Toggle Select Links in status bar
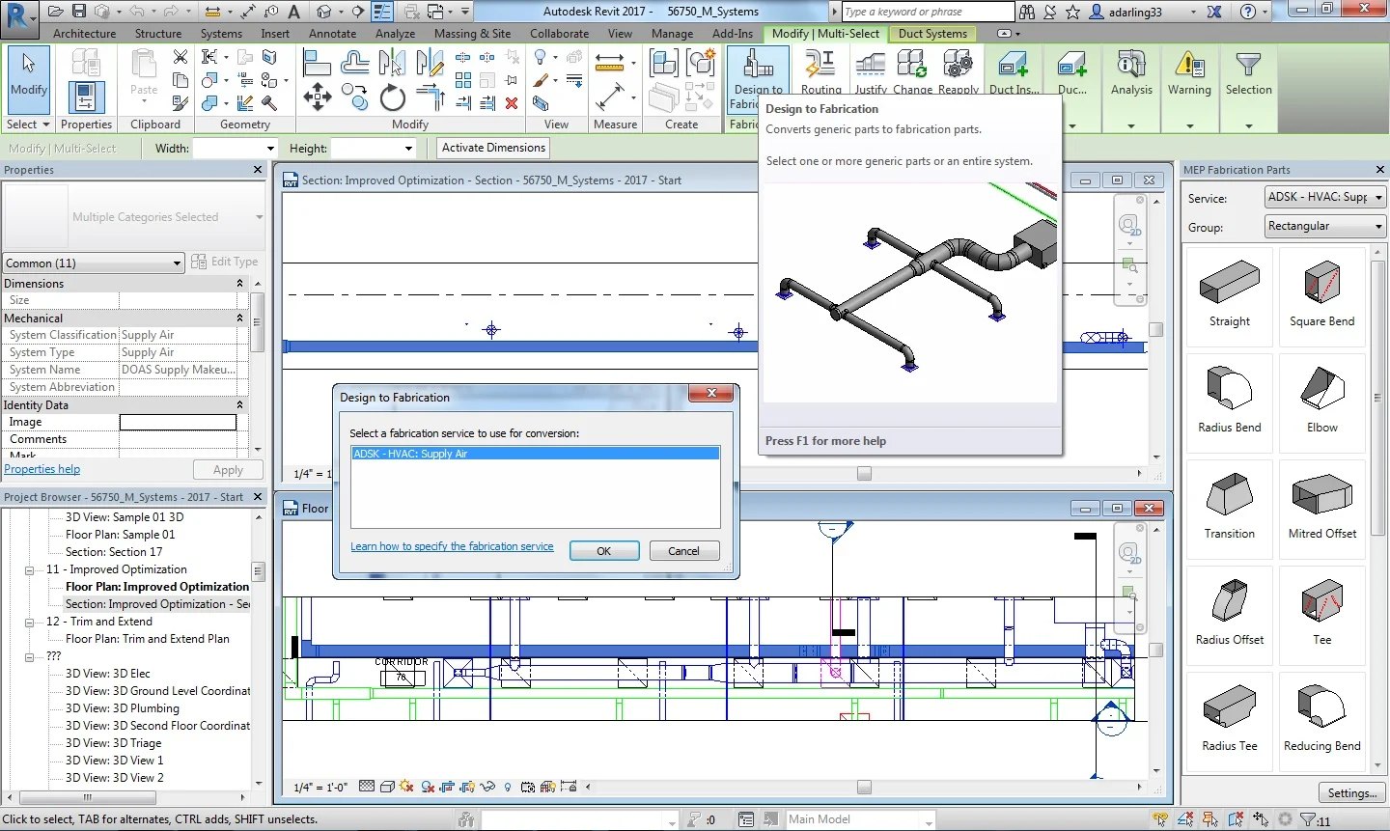The image size is (1390, 831). click(x=1161, y=819)
